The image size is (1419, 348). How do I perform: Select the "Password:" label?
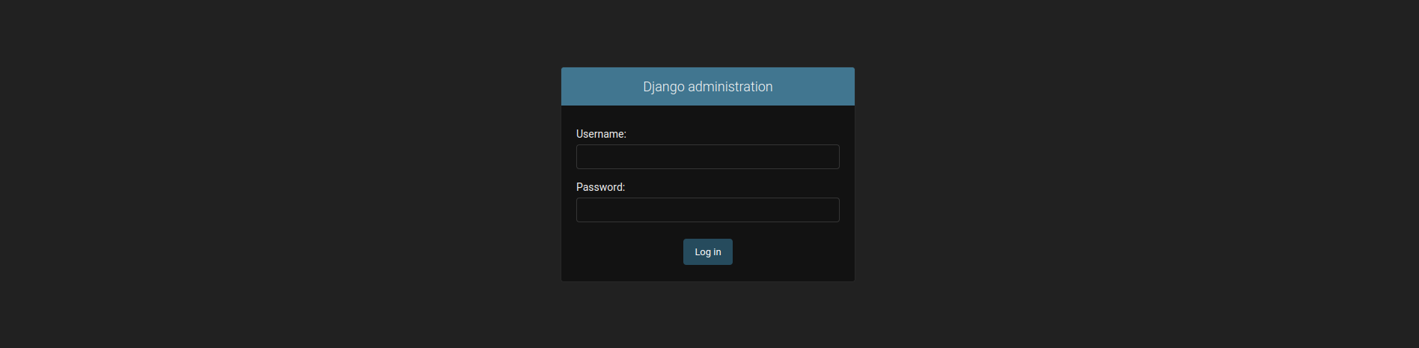600,187
